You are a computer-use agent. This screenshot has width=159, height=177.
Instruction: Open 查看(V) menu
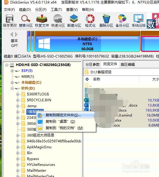tap(72, 10)
